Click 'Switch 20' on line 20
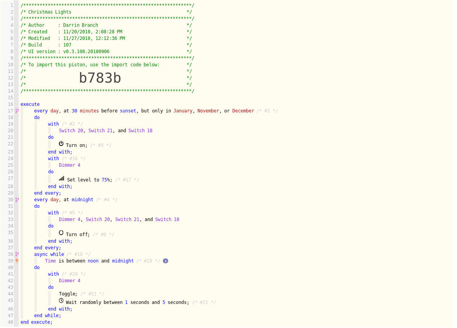This screenshot has height=328, width=457. click(x=71, y=131)
